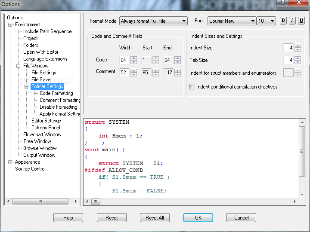Viewport: 310px width, 232px height.
Task: Open the dialog Help question mark button
Action: point(283,3)
